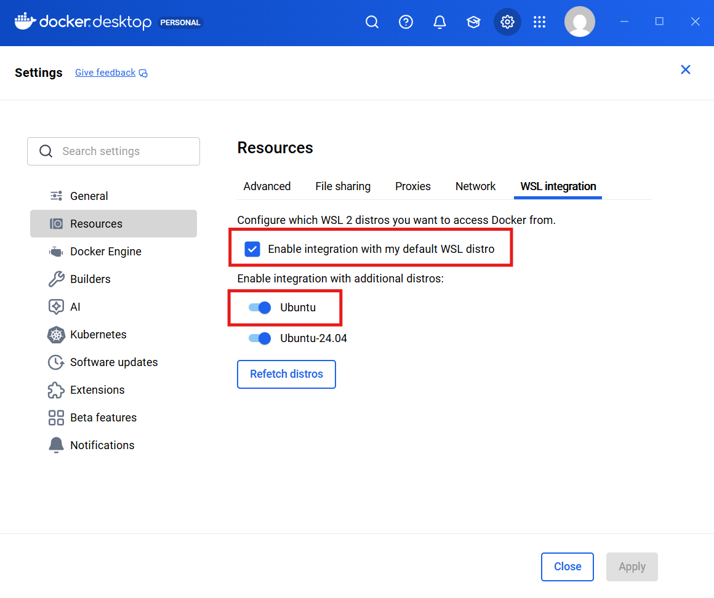Toggle Enable integration with default WSL distro checkbox
Image resolution: width=714 pixels, height=598 pixels.
pyautogui.click(x=252, y=249)
